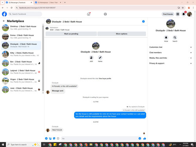The width and height of the screenshot is (196, 147).
Task: Open the emoji picker in the message box
Action: (140, 138)
